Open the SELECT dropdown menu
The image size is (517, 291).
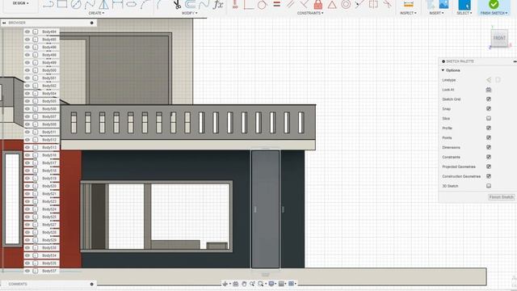tap(464, 13)
